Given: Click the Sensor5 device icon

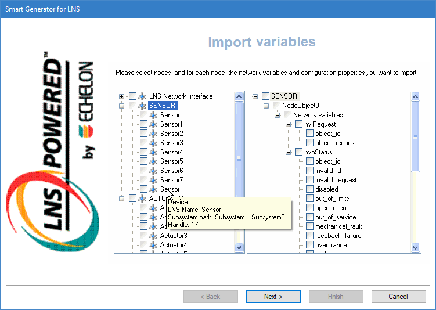Looking at the screenshot, I should 153,161.
